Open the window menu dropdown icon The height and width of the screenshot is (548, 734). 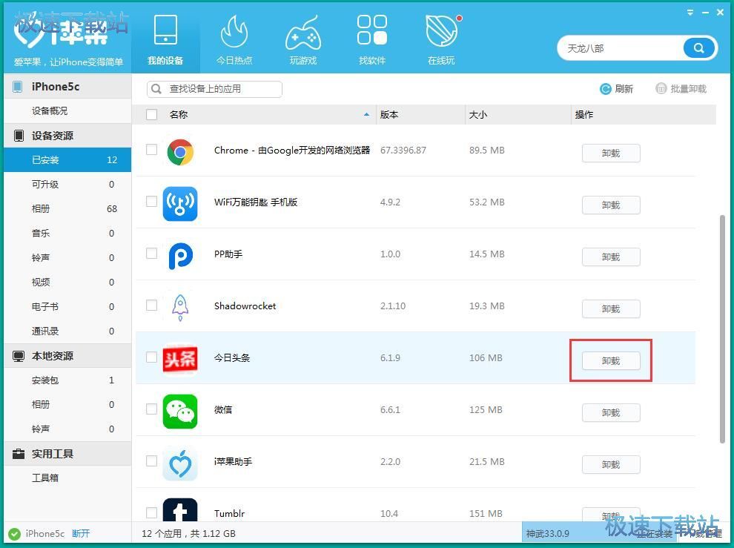(690, 13)
